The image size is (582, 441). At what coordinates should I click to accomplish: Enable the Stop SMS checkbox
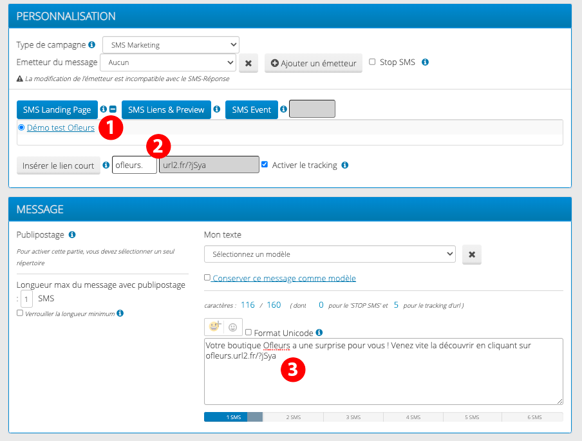pyautogui.click(x=372, y=62)
